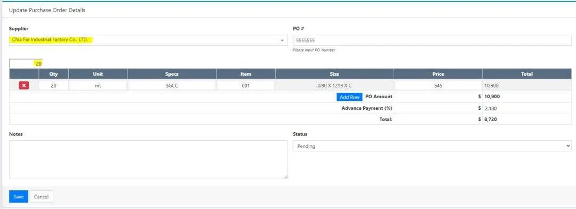
Task: Click the Advance Payment (%) label
Action: pos(366,108)
